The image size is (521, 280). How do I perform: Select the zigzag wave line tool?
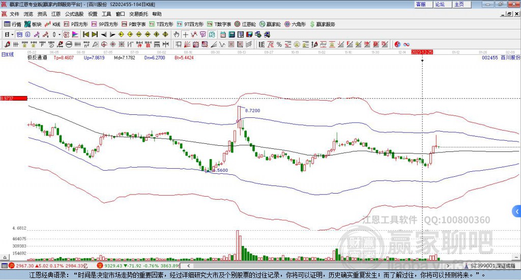(222, 44)
